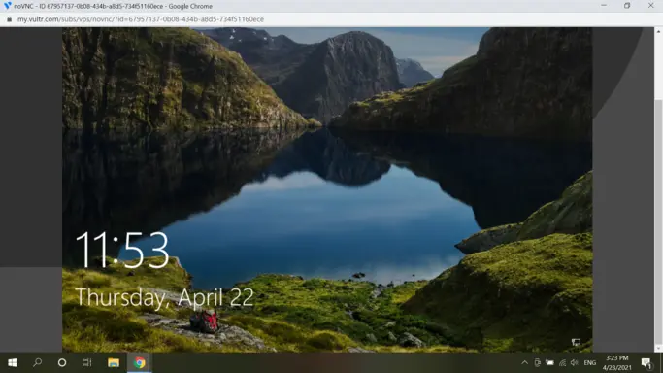Open taskbar Search magnifier
Viewport: 663px width, 373px height.
37,362
